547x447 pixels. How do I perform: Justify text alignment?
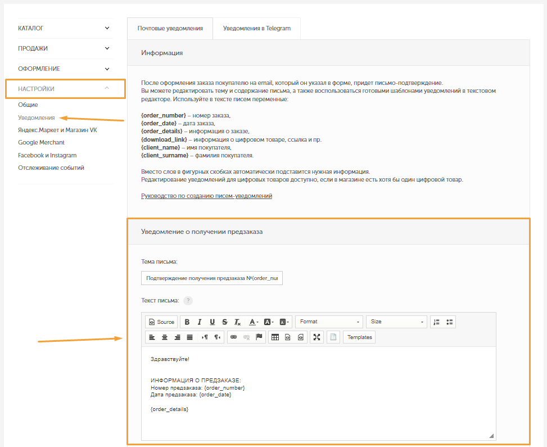[190, 337]
